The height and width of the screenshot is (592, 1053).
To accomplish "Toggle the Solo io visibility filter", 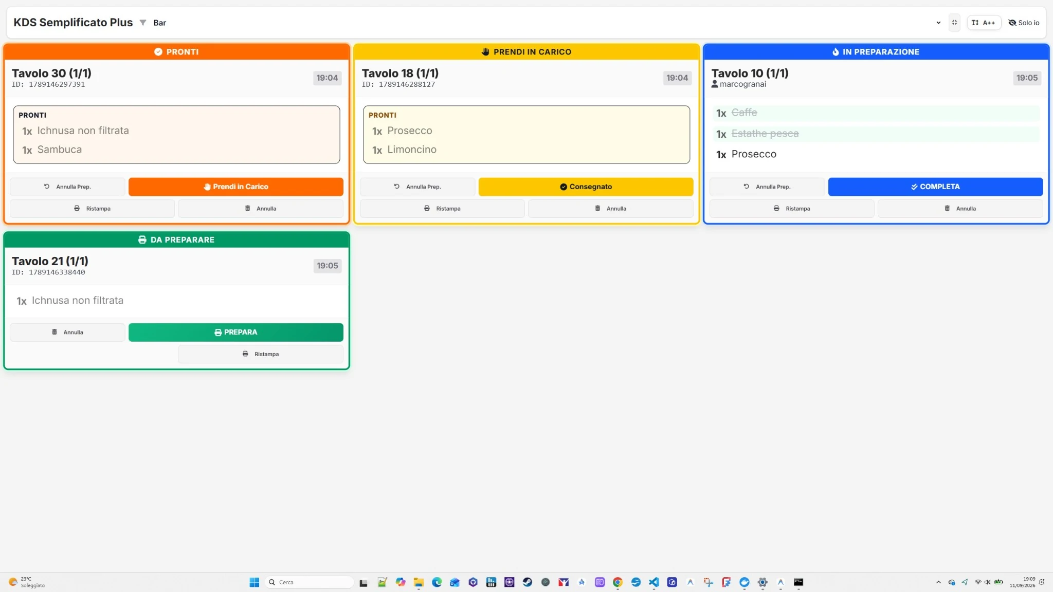I will click(x=1024, y=23).
